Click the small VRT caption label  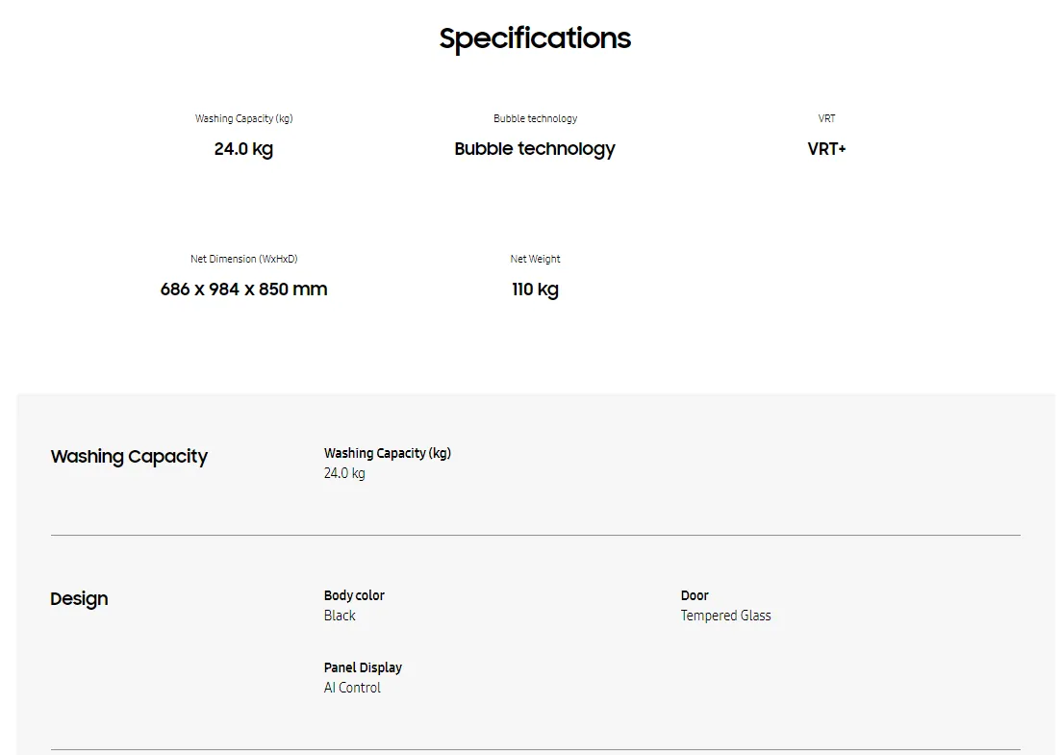point(826,119)
